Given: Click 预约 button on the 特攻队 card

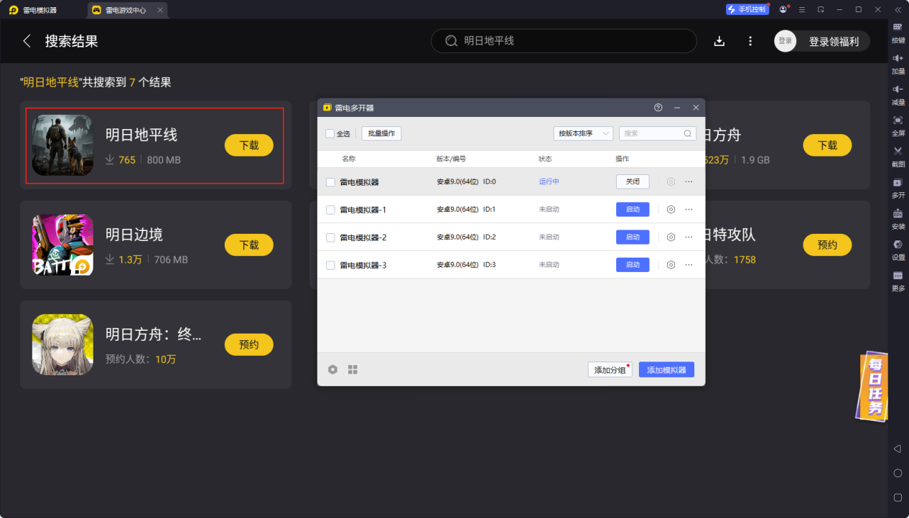Looking at the screenshot, I should pos(827,245).
